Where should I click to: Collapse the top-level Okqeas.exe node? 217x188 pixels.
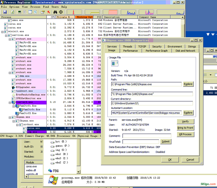(10, 118)
